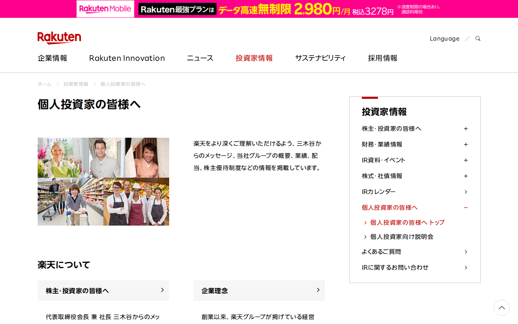Click 投資家情報 breadcrumb link
Image resolution: width=518 pixels, height=324 pixels.
[76, 84]
